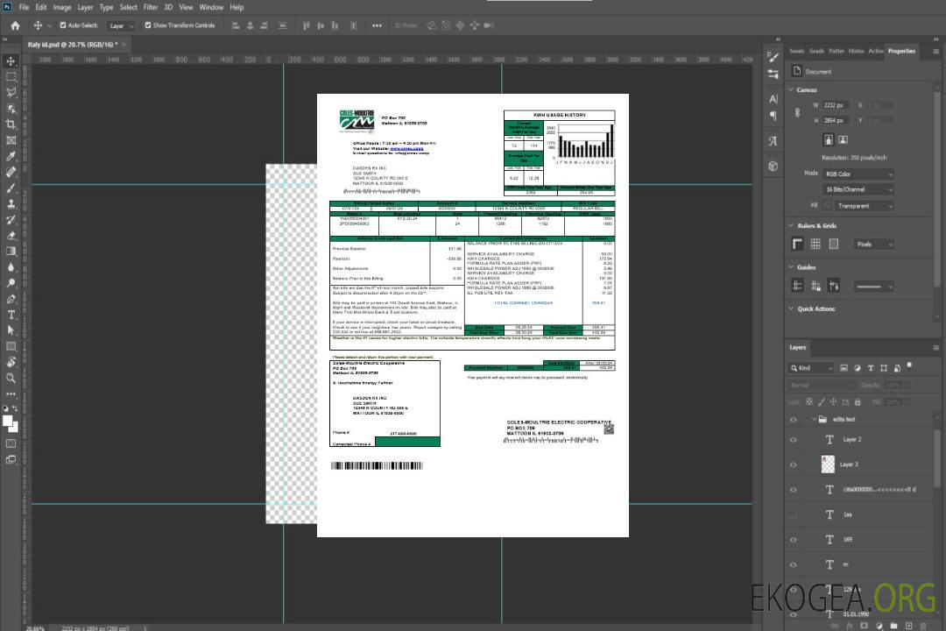Select the Horizontal Type tool
This screenshot has width=946, height=631.
tap(11, 315)
